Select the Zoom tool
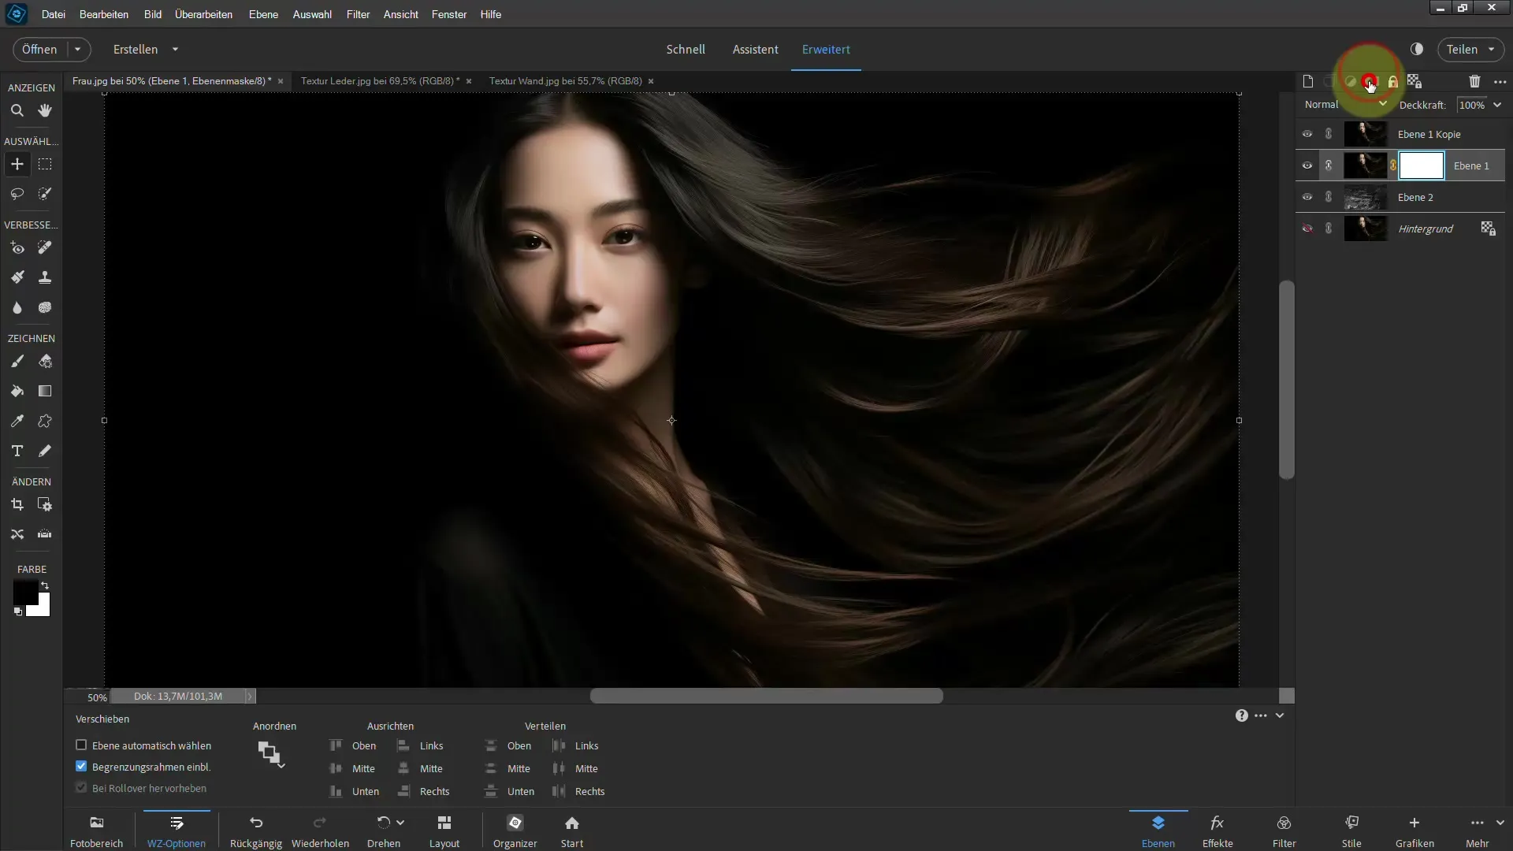Image resolution: width=1513 pixels, height=851 pixels. [x=17, y=110]
